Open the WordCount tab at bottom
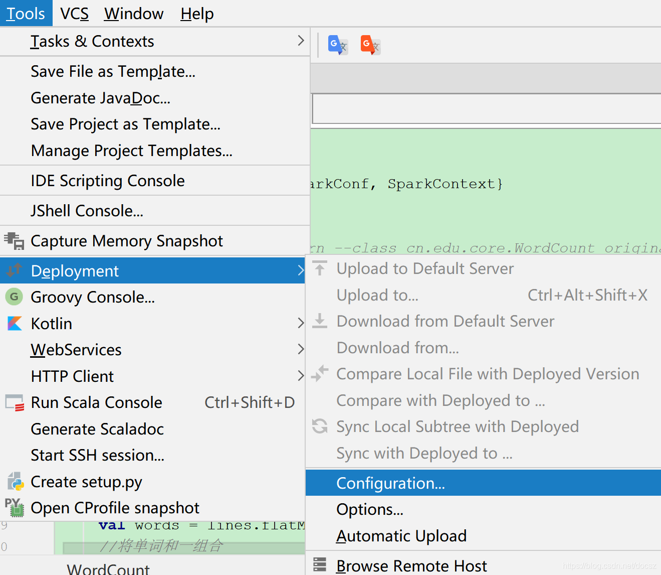This screenshot has width=661, height=575. pyautogui.click(x=108, y=569)
